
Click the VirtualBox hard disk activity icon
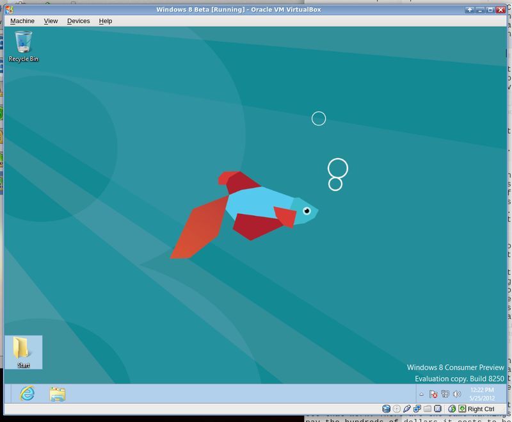click(387, 409)
